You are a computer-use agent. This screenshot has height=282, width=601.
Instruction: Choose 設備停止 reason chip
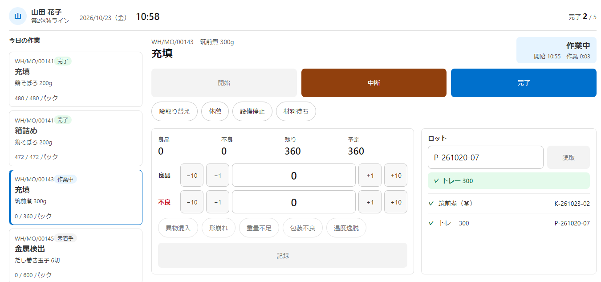point(252,111)
